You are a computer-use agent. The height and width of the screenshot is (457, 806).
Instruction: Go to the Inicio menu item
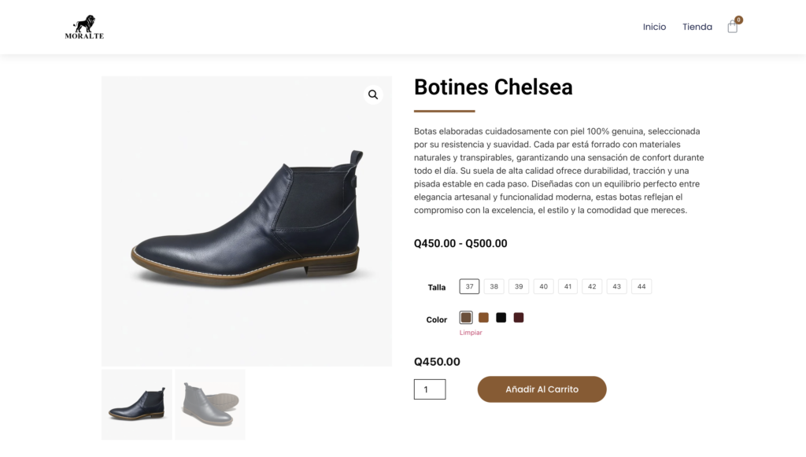pos(654,27)
